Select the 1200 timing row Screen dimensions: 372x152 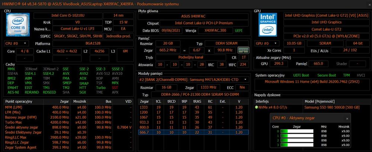193,112
